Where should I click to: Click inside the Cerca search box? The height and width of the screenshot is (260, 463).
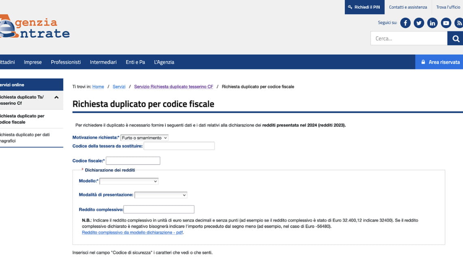408,38
